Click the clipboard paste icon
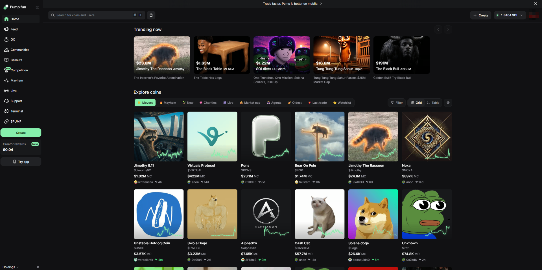Screen dimensions: 542x270 [x=151, y=15]
